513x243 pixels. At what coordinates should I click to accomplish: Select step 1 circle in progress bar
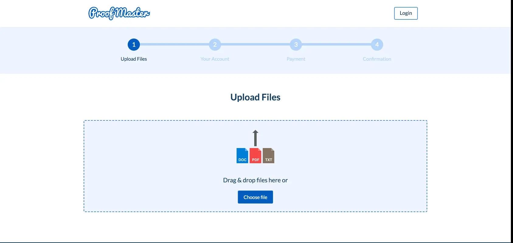coord(134,45)
